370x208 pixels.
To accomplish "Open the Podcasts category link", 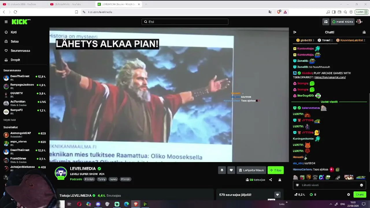I will 76,179.
